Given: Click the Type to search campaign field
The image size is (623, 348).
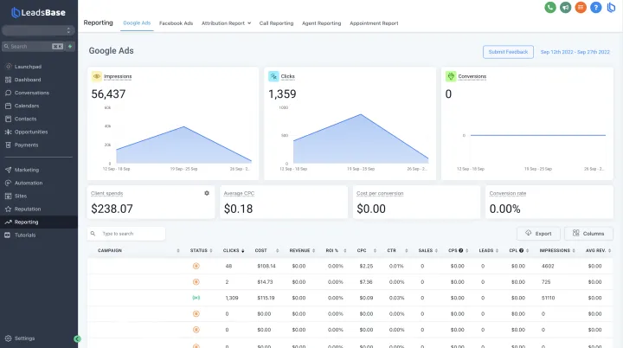Looking at the screenshot, I should (x=126, y=234).
